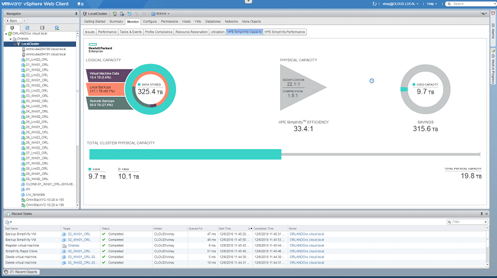Image resolution: width=497 pixels, height=278 pixels.
Task: Open the search box dropdown arrow
Action: click(x=496, y=4)
